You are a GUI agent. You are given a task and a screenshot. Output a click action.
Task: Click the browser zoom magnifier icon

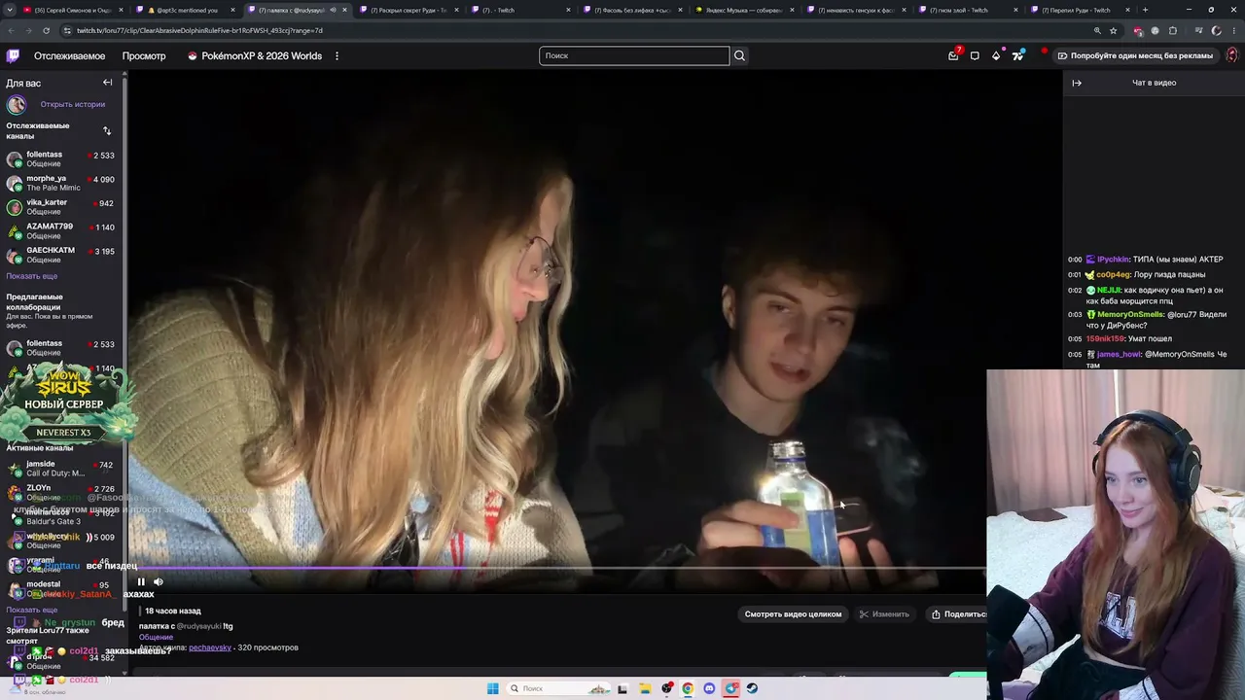tap(1097, 30)
